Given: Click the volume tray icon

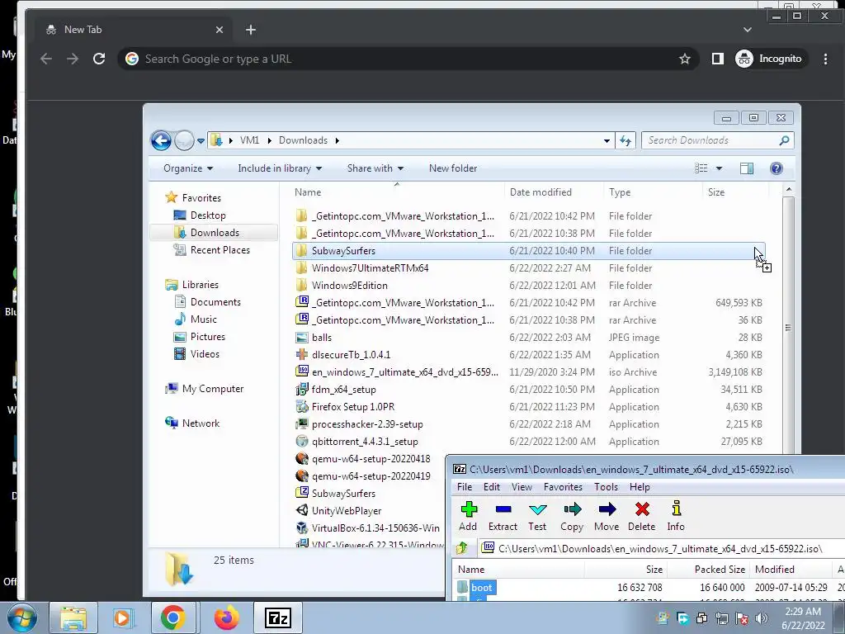Looking at the screenshot, I should [x=762, y=618].
